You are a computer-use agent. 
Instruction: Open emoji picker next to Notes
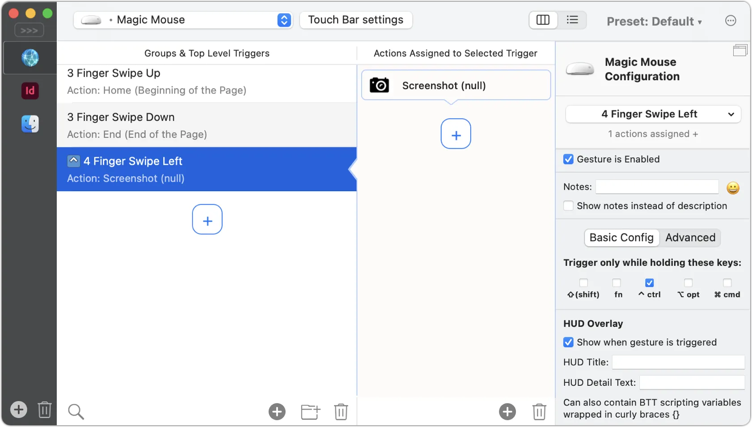[x=733, y=188]
